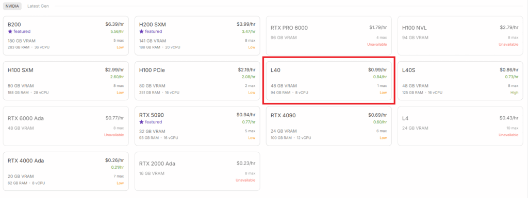Choose the highlighted L40 GPU card
This screenshot has height=198, width=528.
tap(328, 81)
